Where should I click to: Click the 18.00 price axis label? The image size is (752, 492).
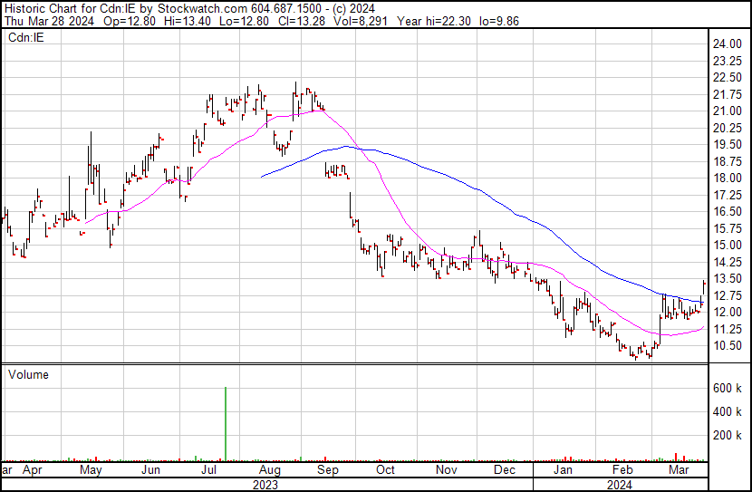pos(727,178)
